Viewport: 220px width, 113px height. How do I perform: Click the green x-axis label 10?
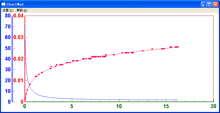click(119, 106)
